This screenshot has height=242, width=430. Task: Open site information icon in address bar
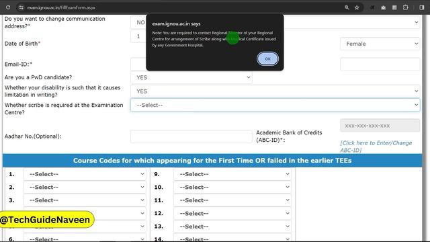tap(21, 7)
